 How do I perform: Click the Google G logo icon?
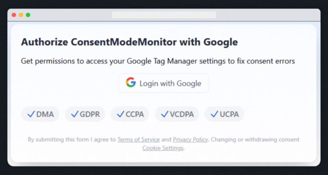(x=131, y=83)
